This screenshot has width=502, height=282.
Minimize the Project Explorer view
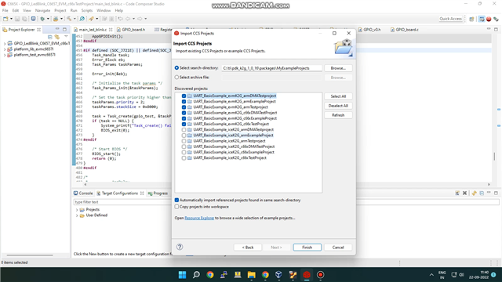point(57,29)
